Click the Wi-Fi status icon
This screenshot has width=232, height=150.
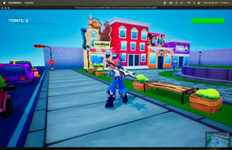click(189, 3)
